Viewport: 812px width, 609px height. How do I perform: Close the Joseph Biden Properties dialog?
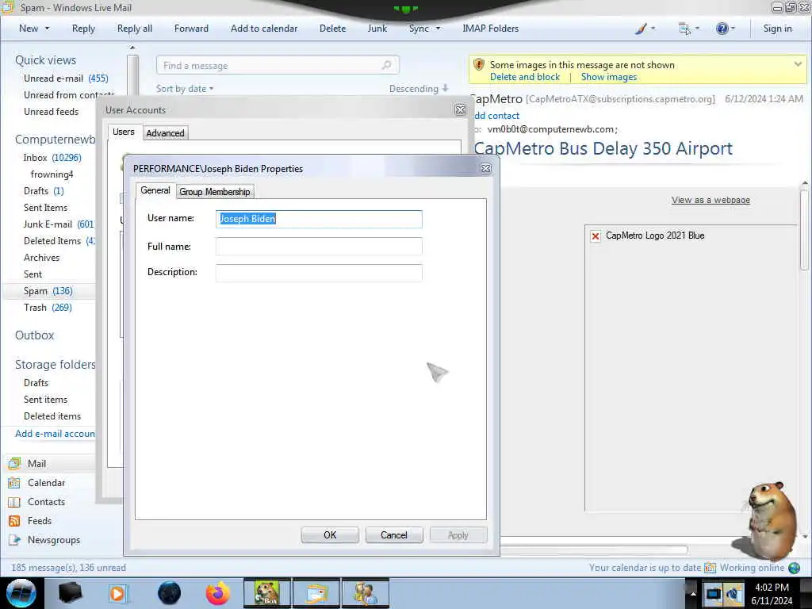[x=486, y=169]
